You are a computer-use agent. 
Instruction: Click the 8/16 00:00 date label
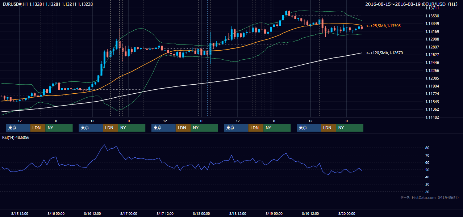click(56, 213)
